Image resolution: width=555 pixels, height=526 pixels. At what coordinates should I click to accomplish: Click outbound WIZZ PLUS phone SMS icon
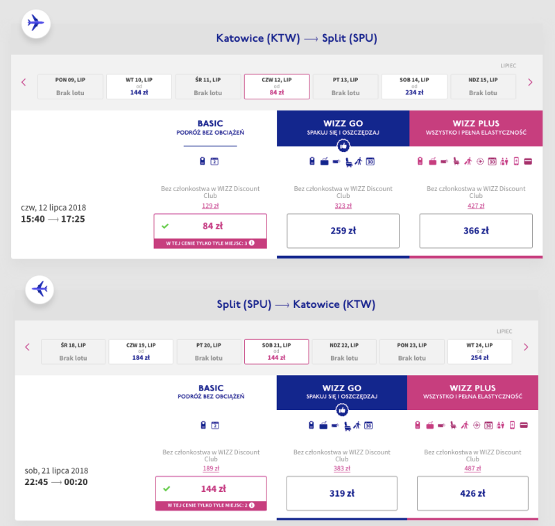click(516, 161)
